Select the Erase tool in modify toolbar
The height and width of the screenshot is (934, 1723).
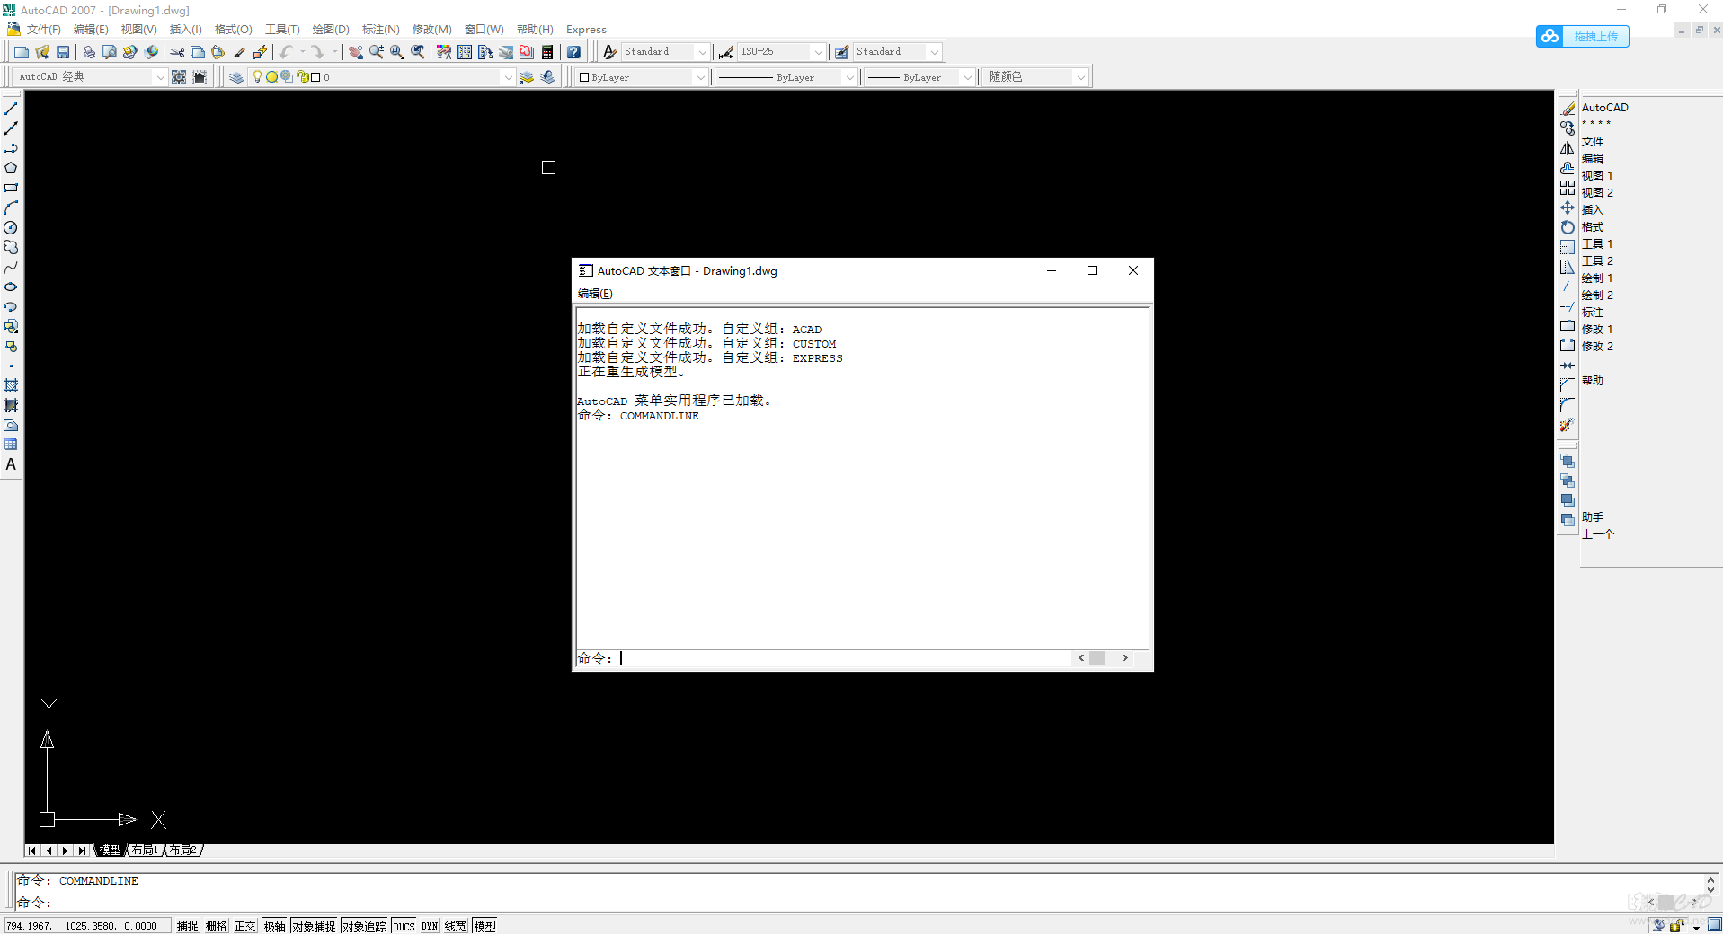pos(1568,109)
